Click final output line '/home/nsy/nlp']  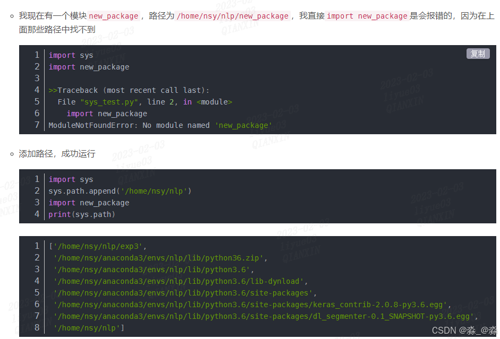[x=89, y=328]
